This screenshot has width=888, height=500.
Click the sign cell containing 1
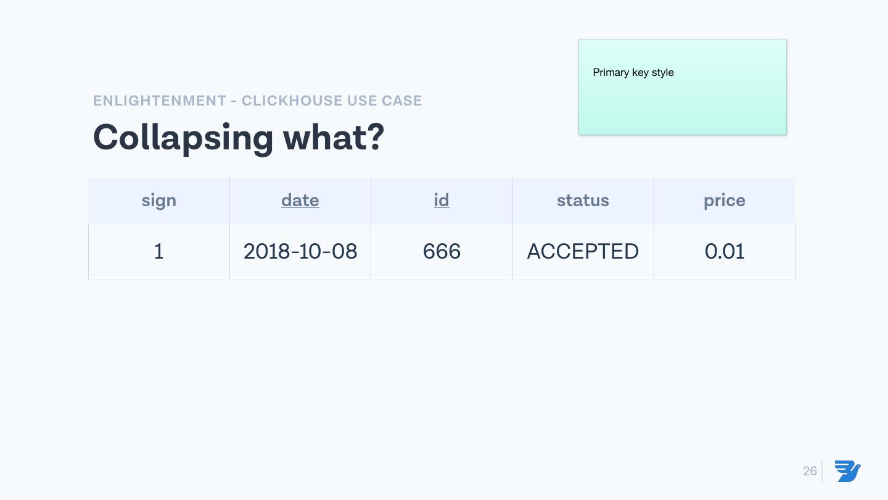point(158,251)
